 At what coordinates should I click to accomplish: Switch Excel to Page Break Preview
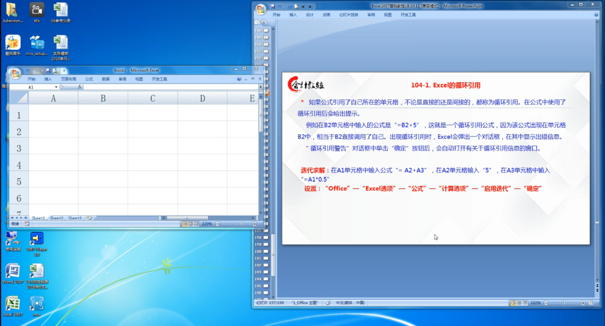(x=197, y=224)
